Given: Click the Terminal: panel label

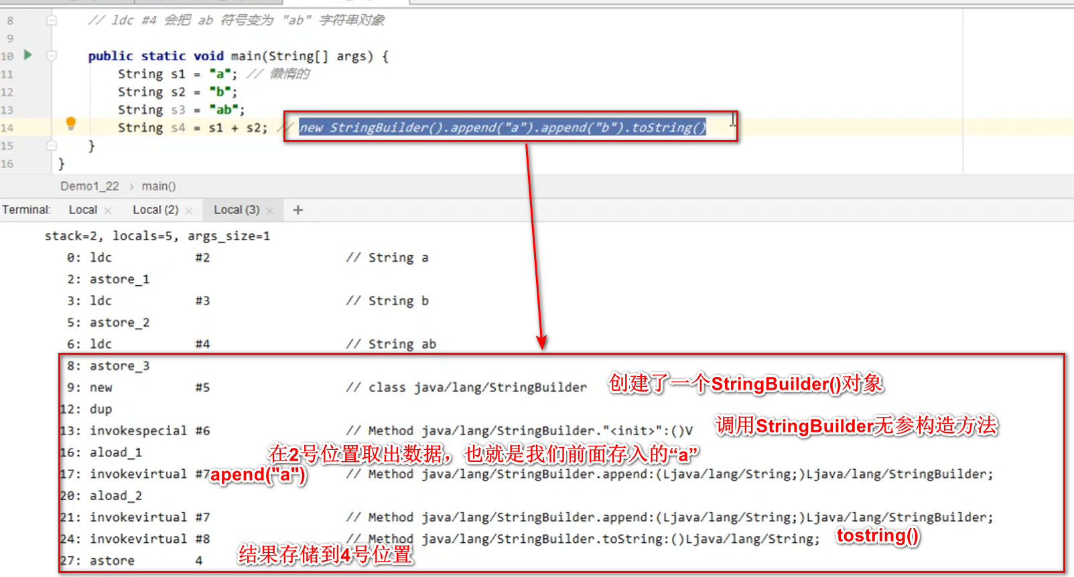Looking at the screenshot, I should click(x=27, y=210).
